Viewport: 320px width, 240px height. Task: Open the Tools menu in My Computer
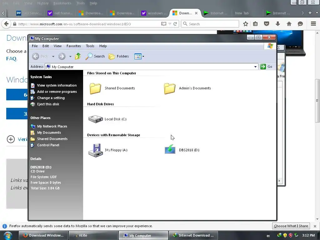90,46
